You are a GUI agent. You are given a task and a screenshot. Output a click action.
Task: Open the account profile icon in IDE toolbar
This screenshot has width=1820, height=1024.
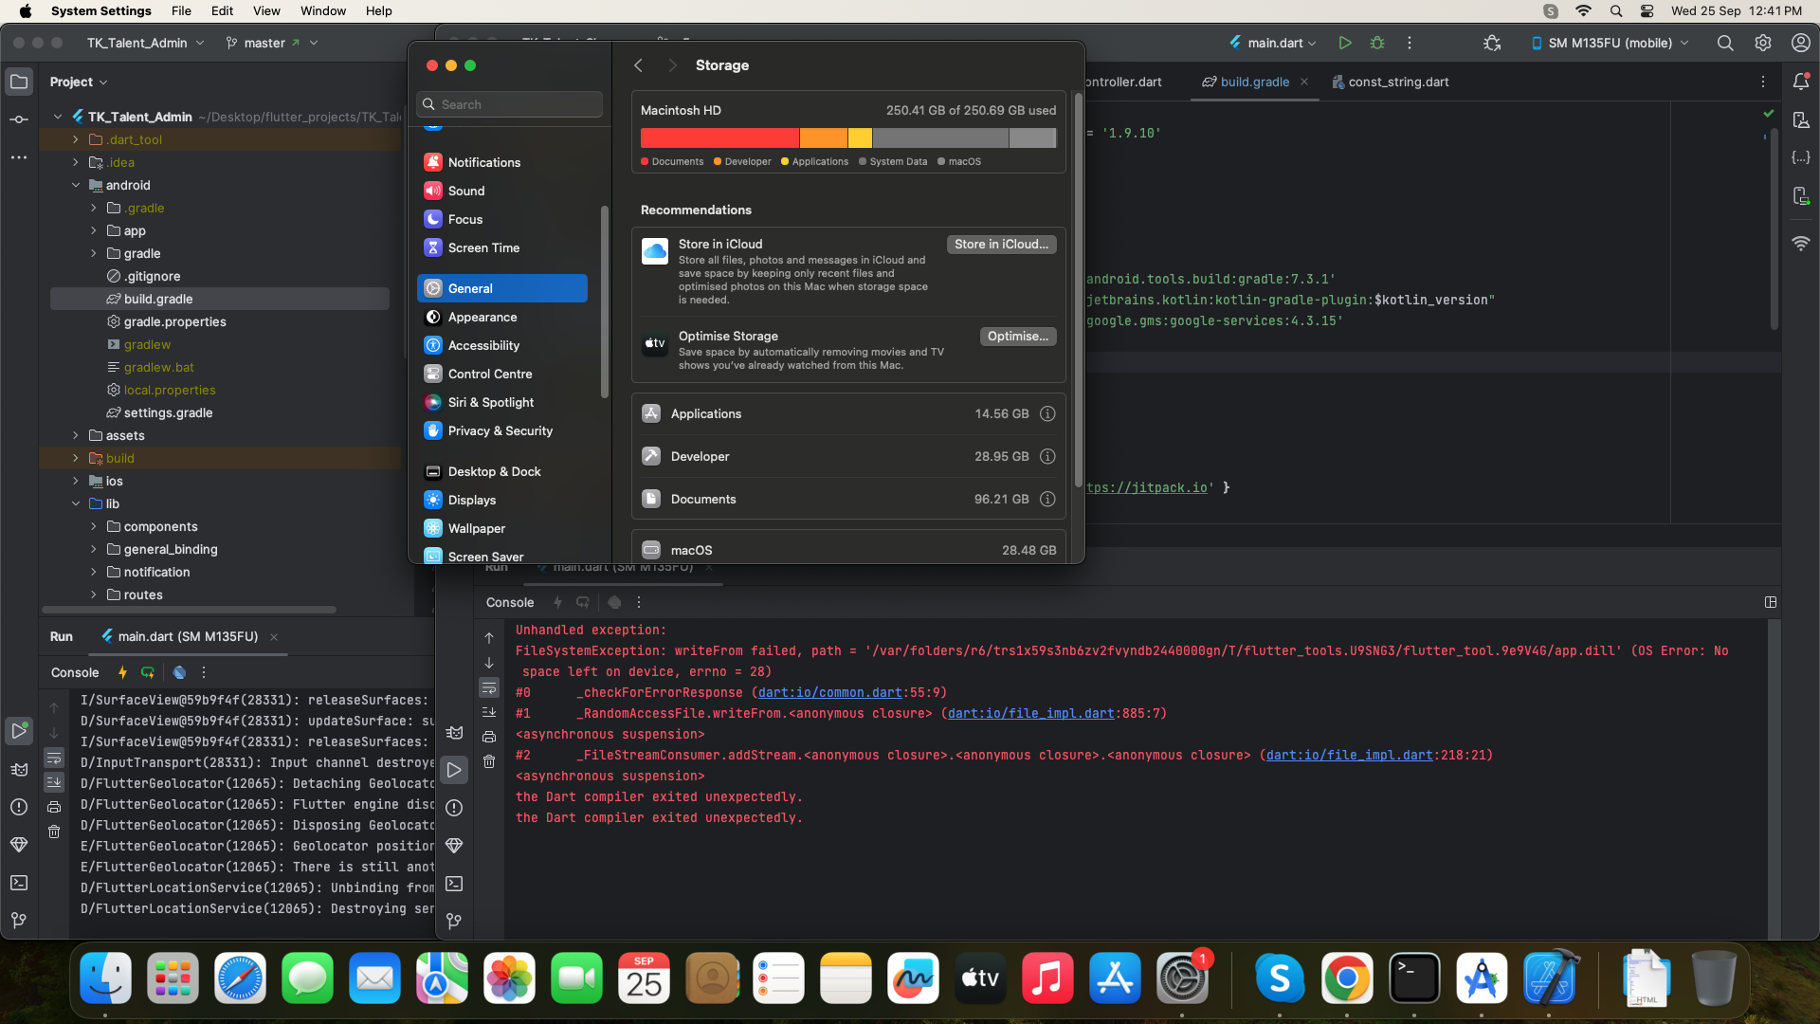[x=1801, y=43]
